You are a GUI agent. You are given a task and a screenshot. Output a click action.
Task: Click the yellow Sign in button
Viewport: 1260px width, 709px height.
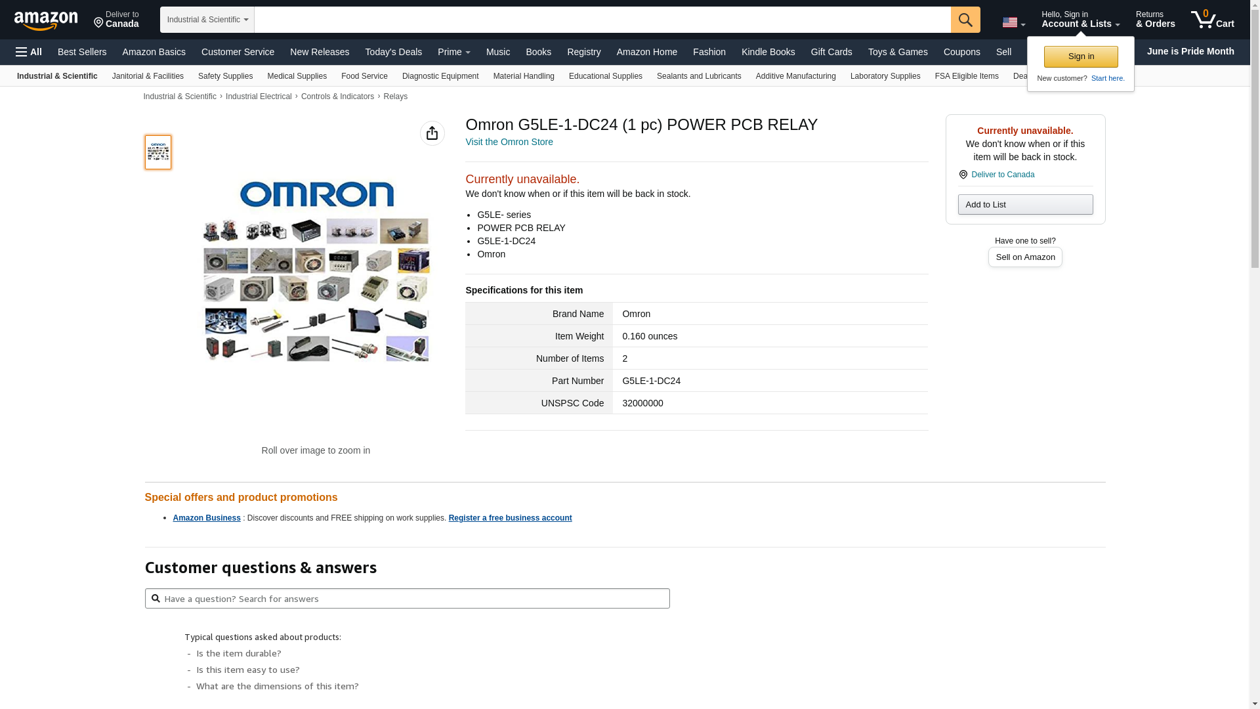coord(1081,56)
